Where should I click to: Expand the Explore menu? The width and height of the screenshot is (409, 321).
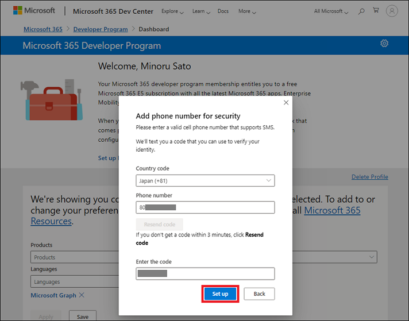172,11
